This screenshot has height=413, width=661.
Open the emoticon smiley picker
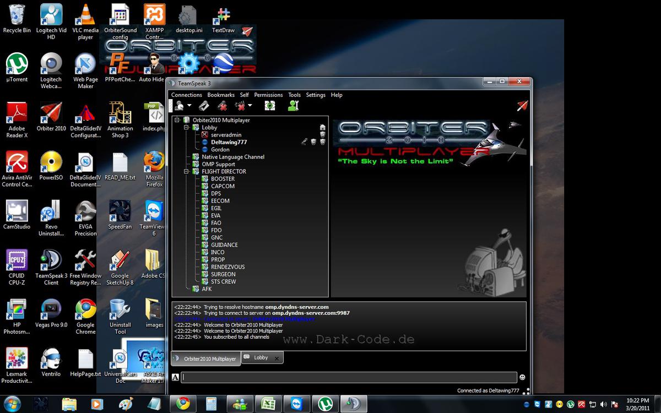522,377
